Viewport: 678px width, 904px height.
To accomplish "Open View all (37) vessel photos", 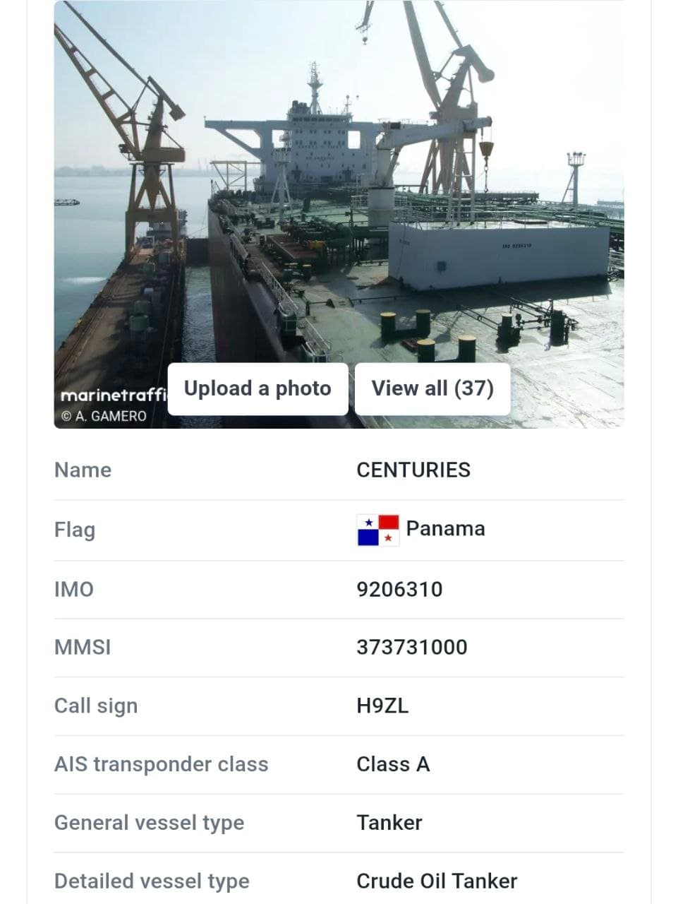I will click(432, 388).
